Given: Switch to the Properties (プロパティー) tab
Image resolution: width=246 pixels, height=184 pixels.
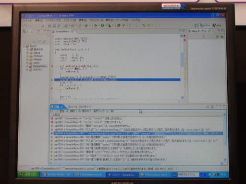Looking at the screenshot, I should click(85, 107).
